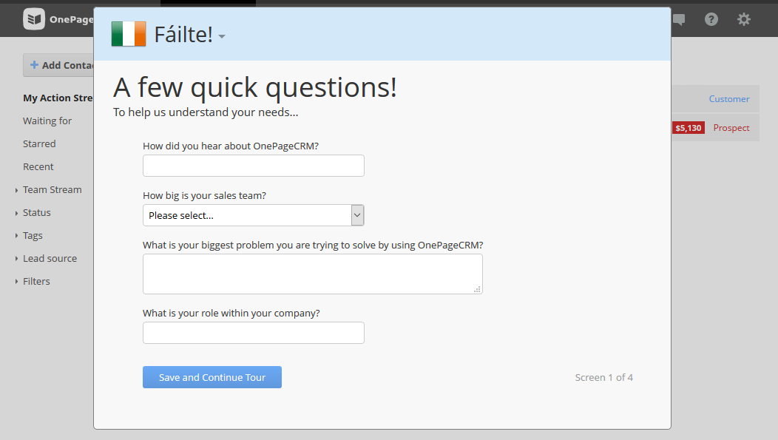The width and height of the screenshot is (778, 440).
Task: Open My Action Stream in sidebar
Action: [x=58, y=98]
